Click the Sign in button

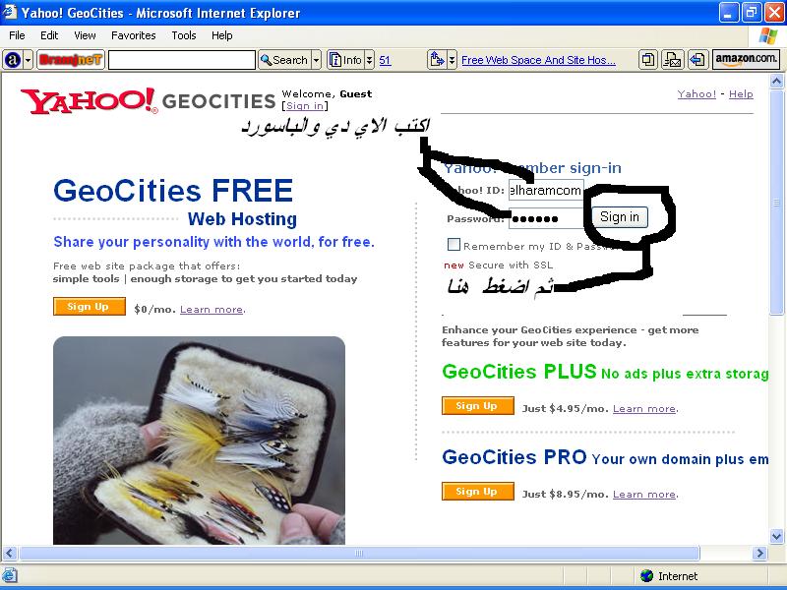[x=620, y=217]
